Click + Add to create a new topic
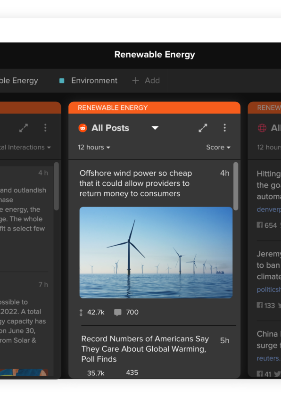 click(146, 81)
